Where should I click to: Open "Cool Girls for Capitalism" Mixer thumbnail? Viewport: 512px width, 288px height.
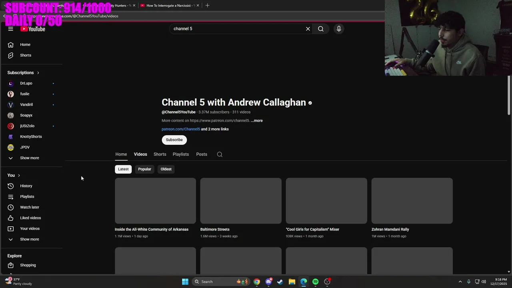coord(326,201)
